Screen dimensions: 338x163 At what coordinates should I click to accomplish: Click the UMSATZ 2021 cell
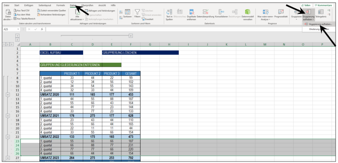pyautogui.click(x=50, y=116)
